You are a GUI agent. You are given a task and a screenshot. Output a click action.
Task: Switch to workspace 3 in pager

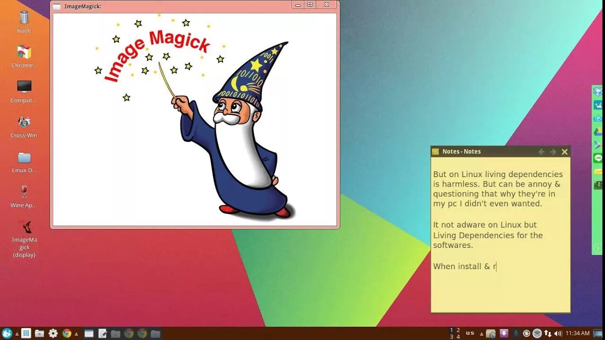click(x=452, y=337)
